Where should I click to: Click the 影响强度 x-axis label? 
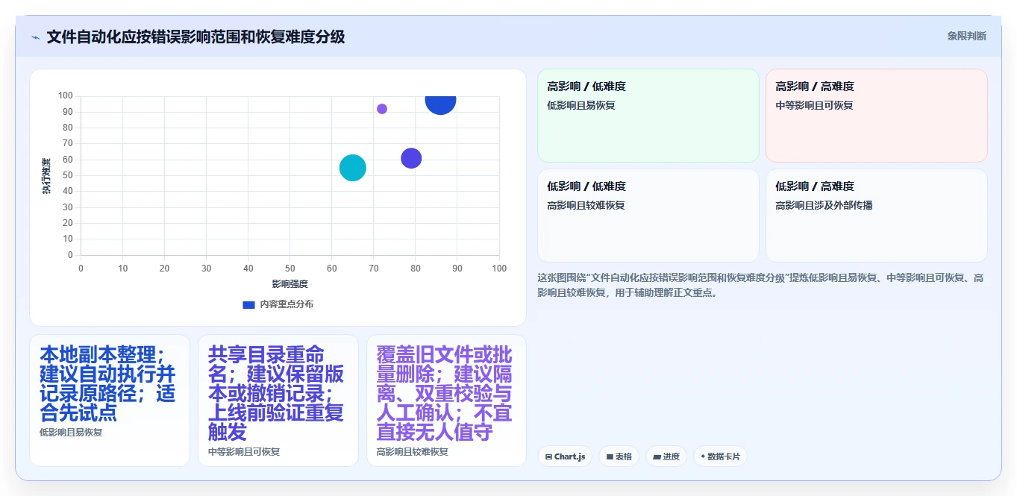(x=290, y=284)
